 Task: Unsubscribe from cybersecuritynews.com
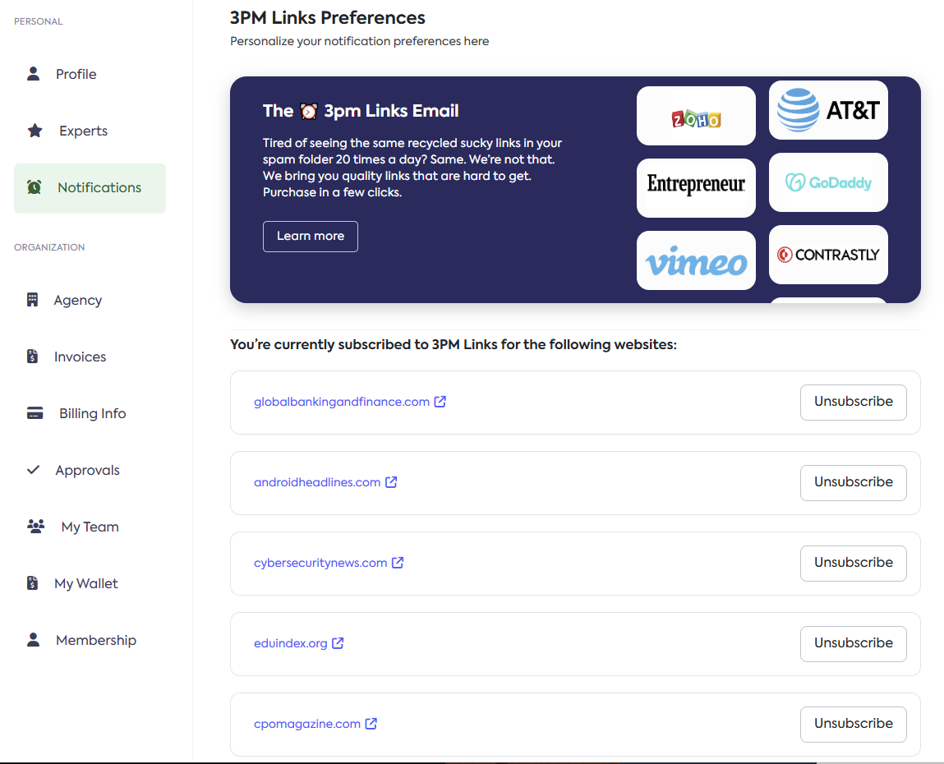(853, 563)
